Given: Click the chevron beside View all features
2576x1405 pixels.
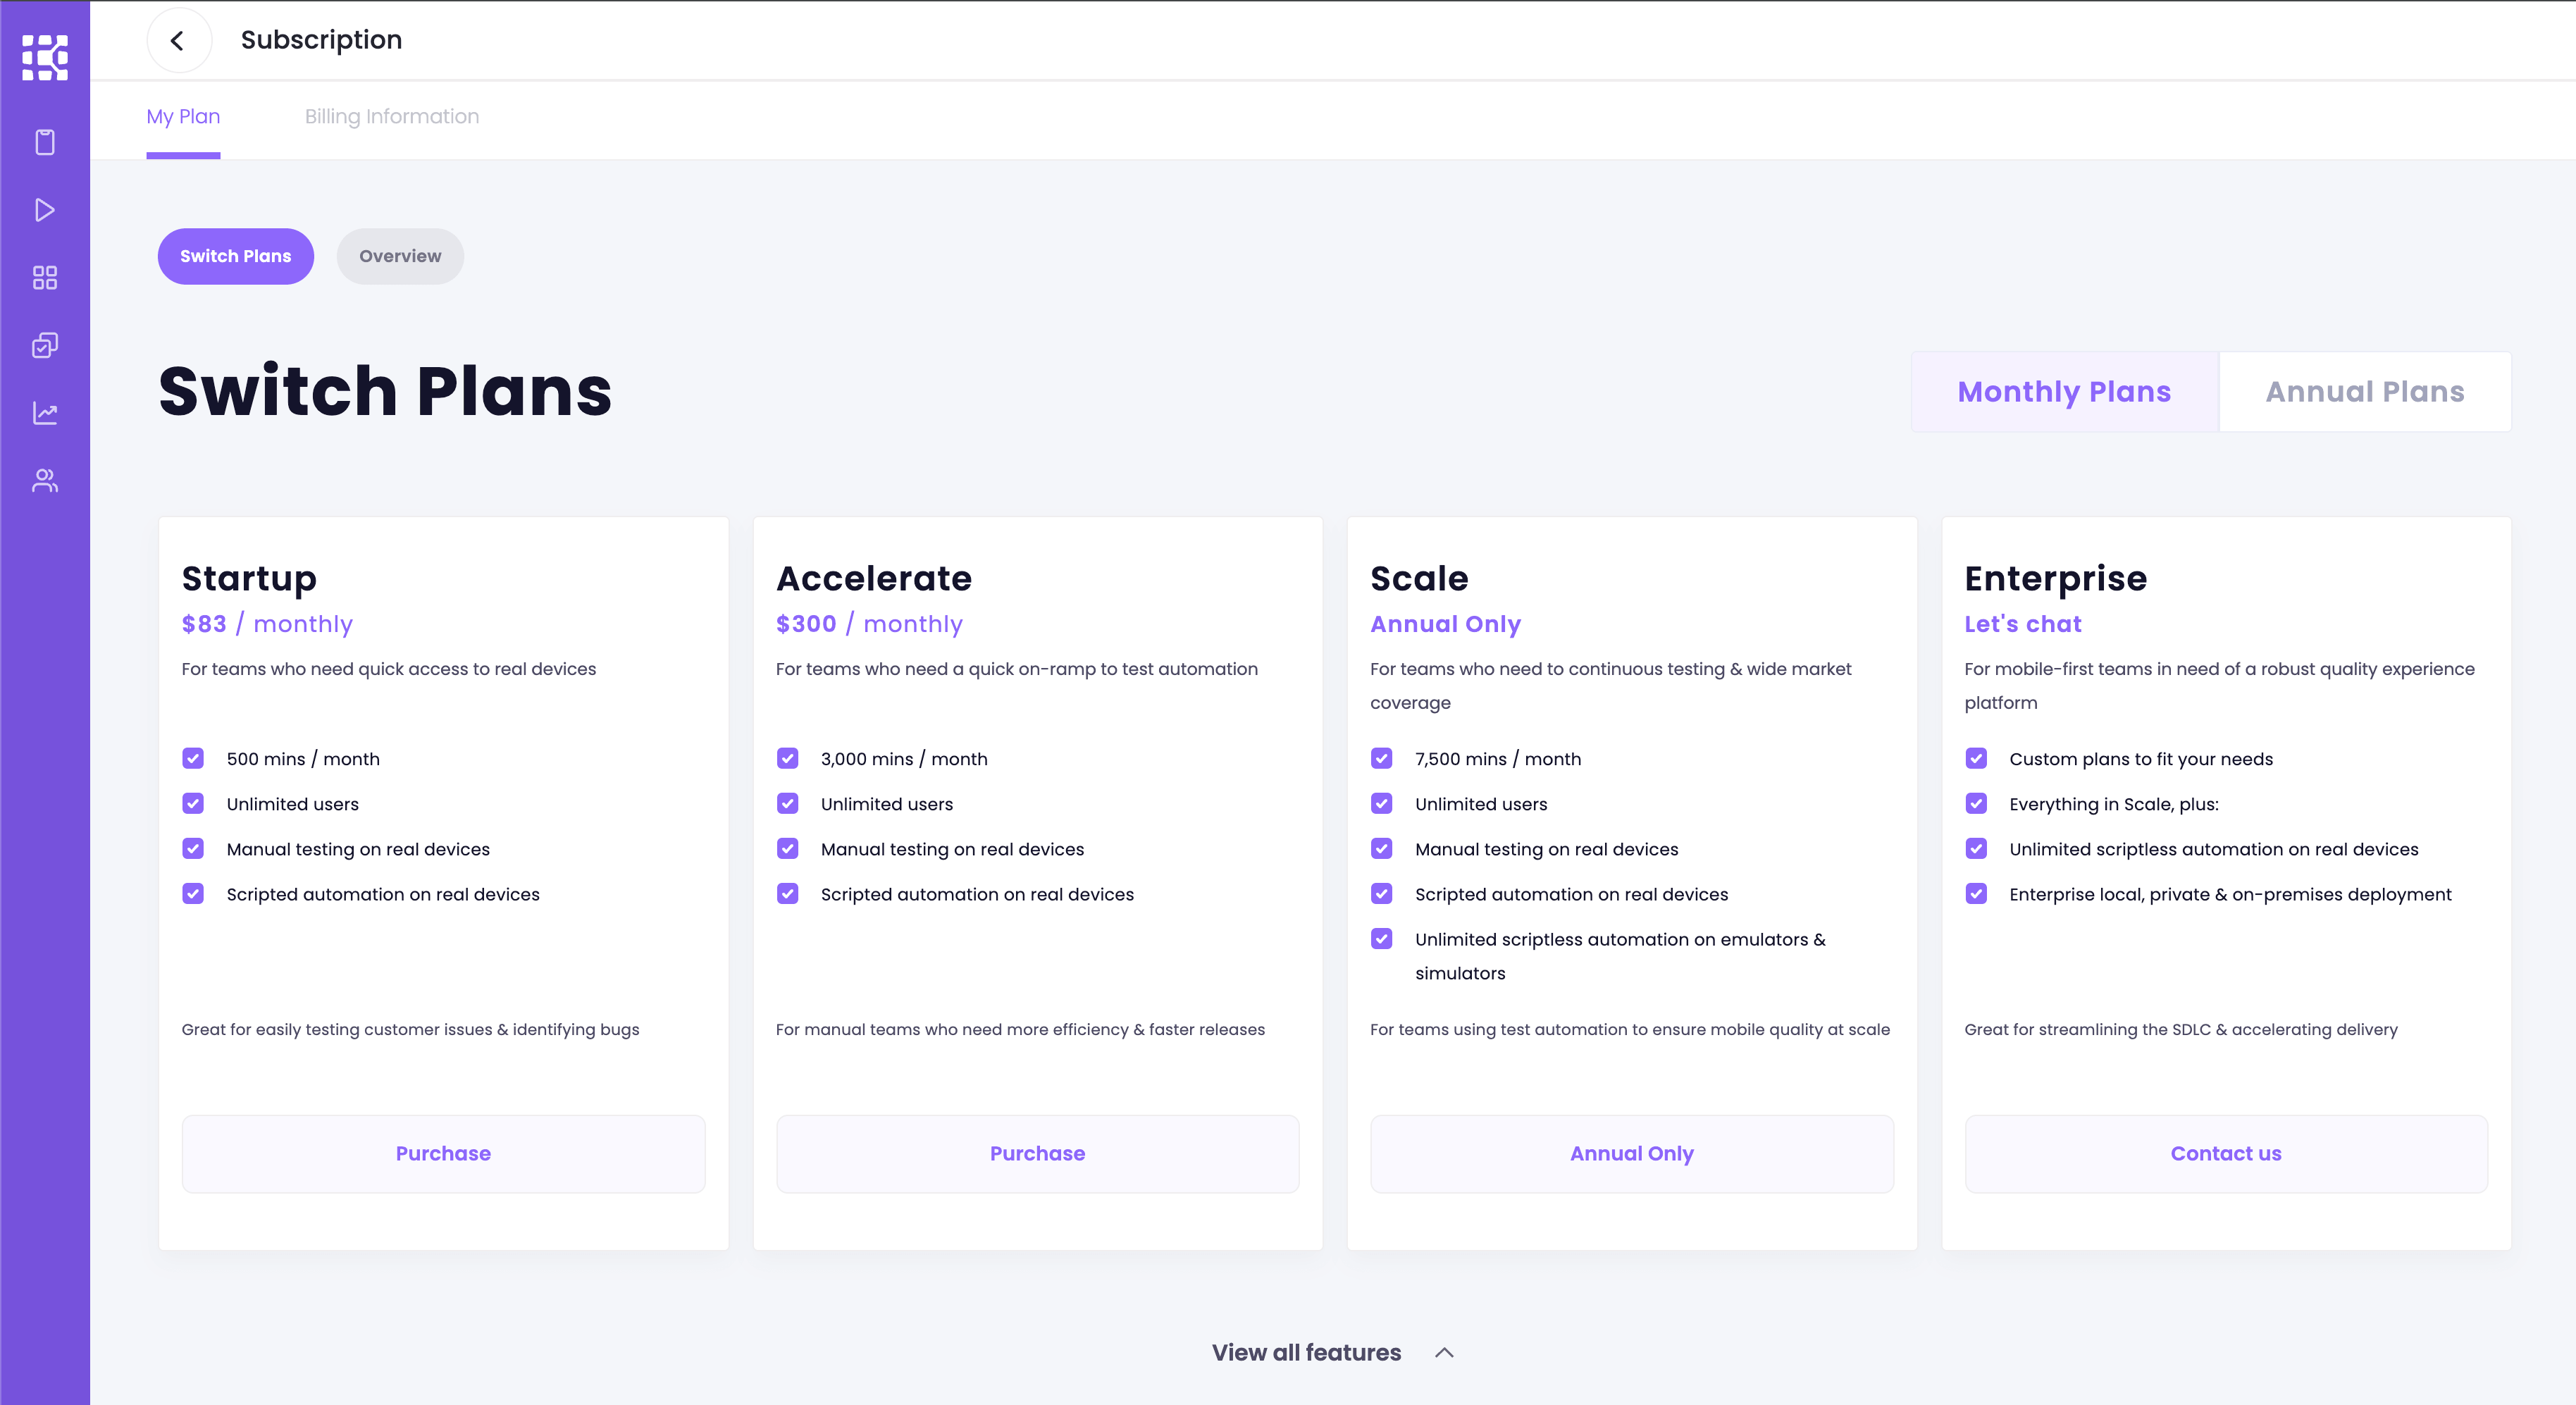Looking at the screenshot, I should pyautogui.click(x=1444, y=1353).
